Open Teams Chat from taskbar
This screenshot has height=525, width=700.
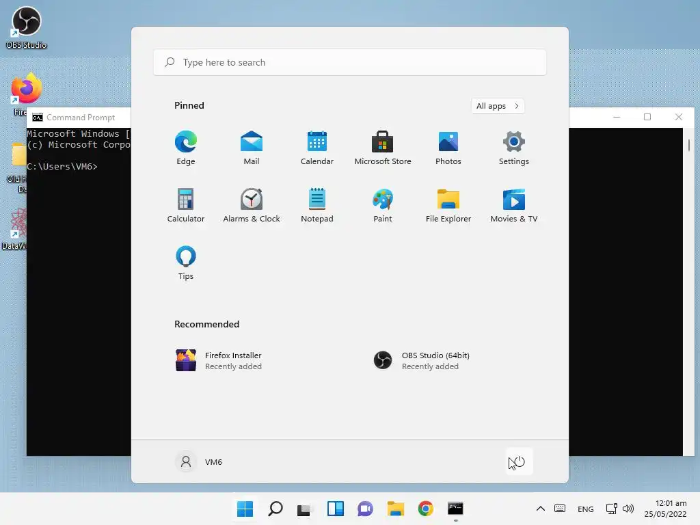point(365,509)
